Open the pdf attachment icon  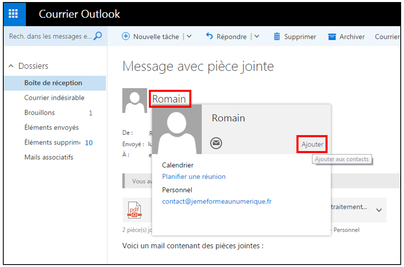click(x=135, y=210)
